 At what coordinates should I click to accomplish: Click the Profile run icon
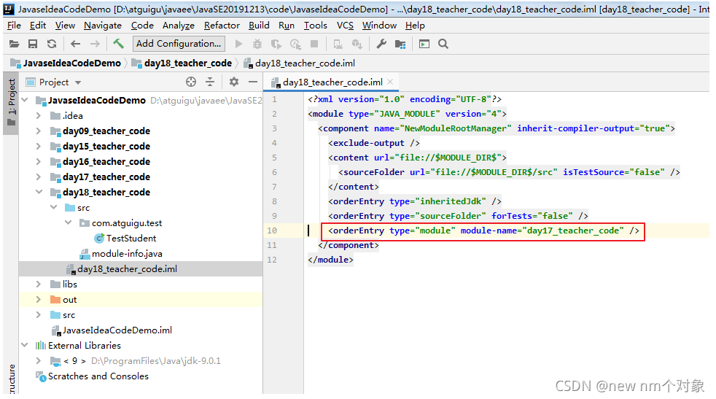pyautogui.click(x=295, y=44)
